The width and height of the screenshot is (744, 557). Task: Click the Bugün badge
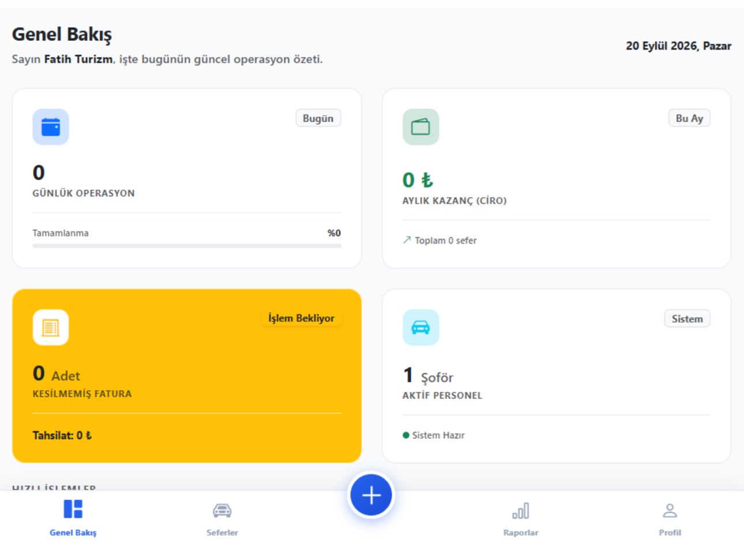click(318, 118)
